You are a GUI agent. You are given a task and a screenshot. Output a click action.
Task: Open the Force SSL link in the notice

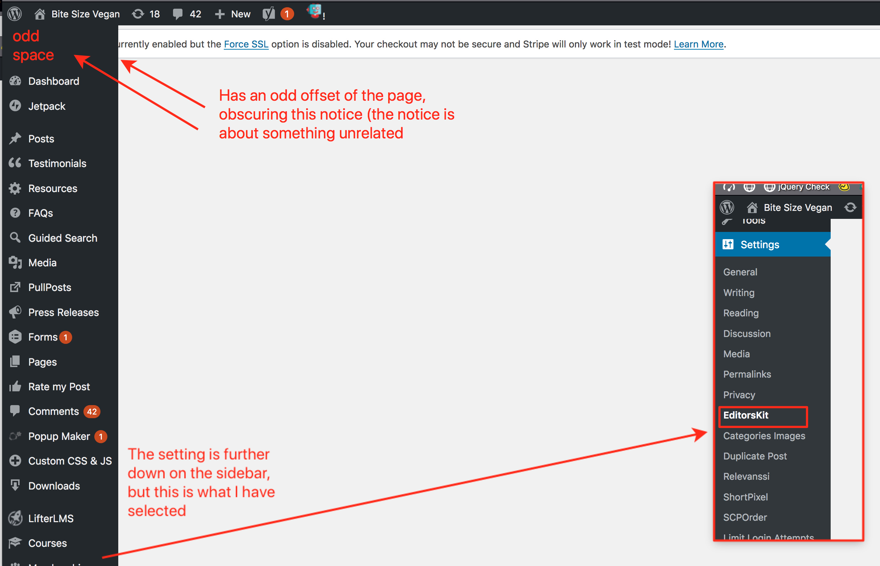(x=246, y=44)
